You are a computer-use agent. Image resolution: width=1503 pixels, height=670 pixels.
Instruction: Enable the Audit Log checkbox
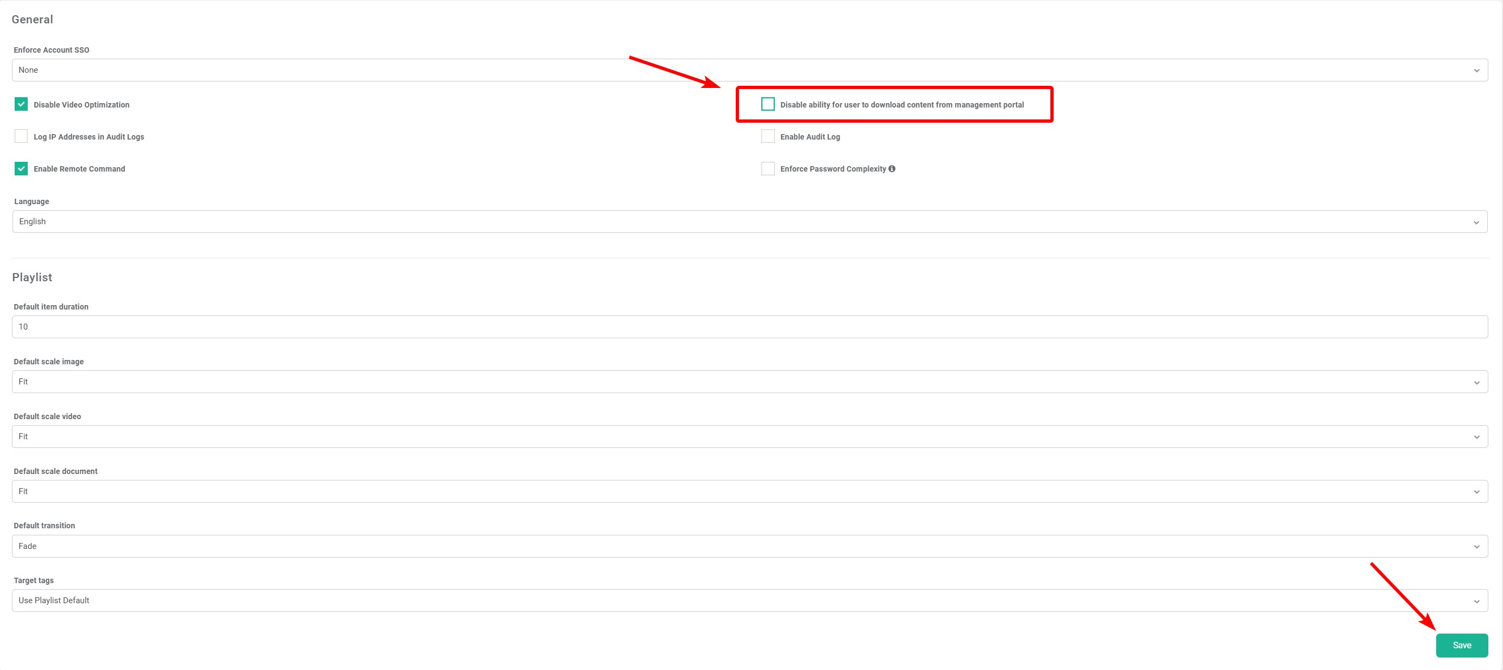768,136
